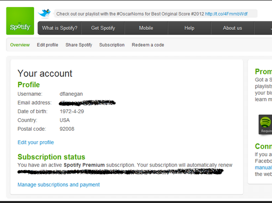The width and height of the screenshot is (272, 203).
Task: Switch to the Edit profile tab
Action: (x=47, y=45)
